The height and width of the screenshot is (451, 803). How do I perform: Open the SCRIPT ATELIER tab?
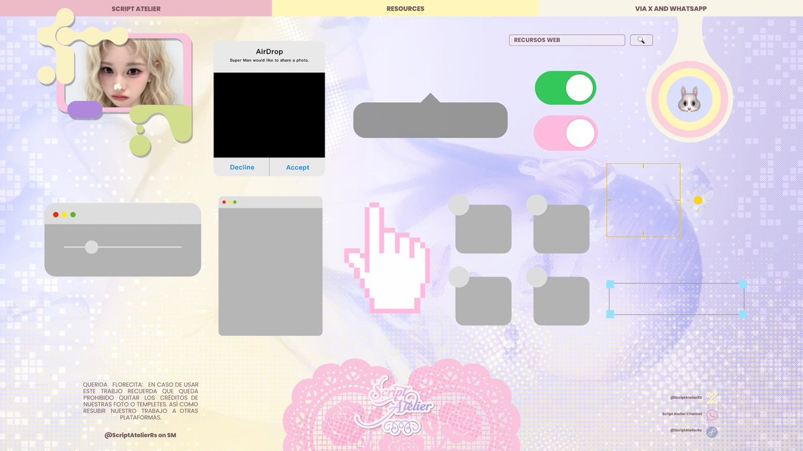tap(136, 9)
